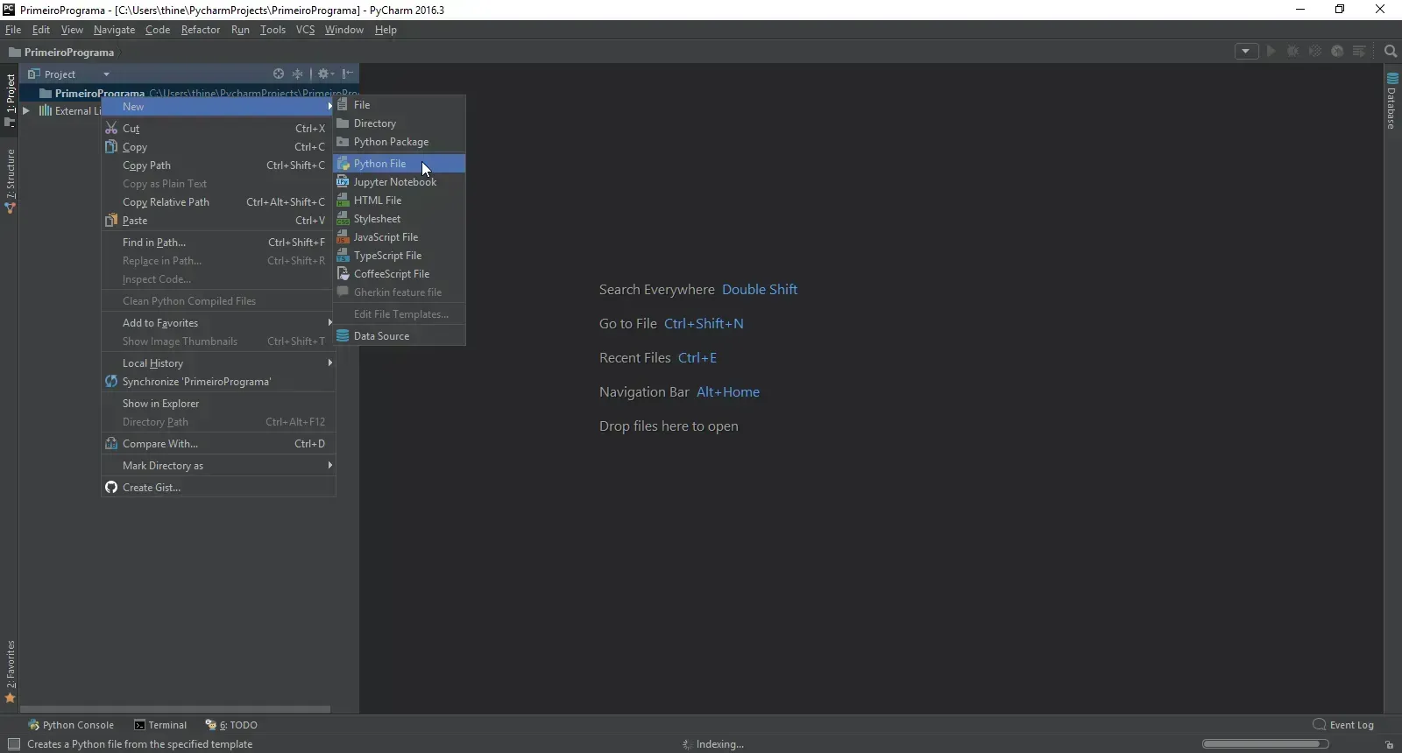Expand the External Libraries tree node

(26, 111)
